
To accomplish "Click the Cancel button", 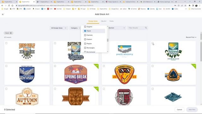I will tap(179, 110).
